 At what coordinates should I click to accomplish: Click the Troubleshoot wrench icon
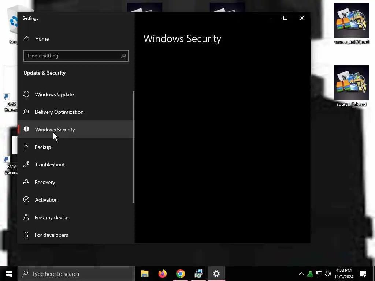click(x=26, y=164)
